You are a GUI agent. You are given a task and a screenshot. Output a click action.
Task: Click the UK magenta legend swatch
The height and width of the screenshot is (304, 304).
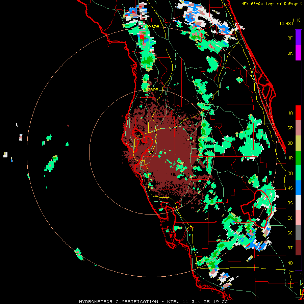point(298,53)
